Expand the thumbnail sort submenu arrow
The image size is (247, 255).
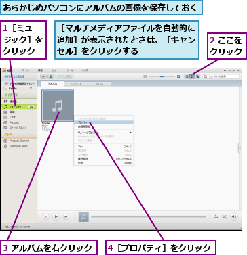130,133
